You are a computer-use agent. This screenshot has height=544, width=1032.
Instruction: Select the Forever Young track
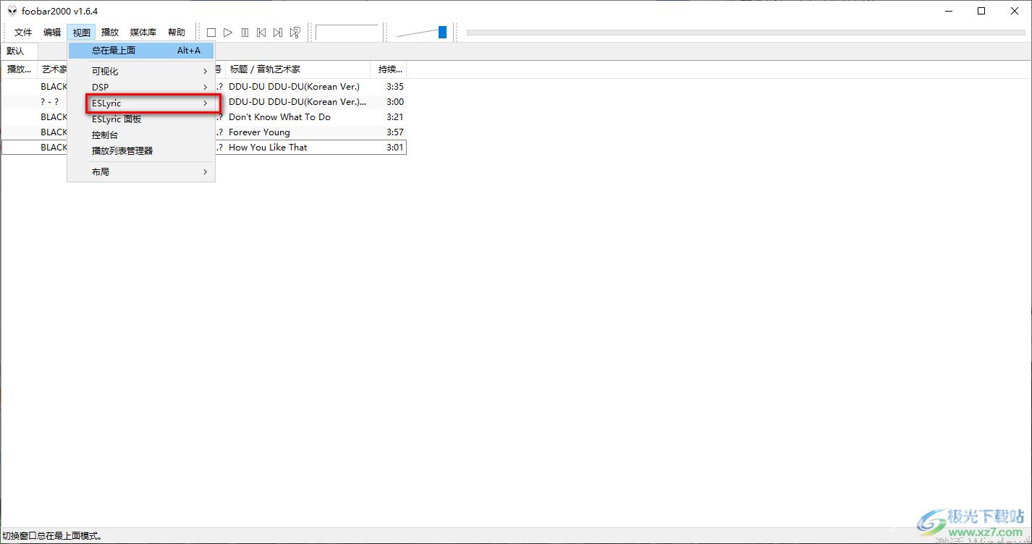259,132
